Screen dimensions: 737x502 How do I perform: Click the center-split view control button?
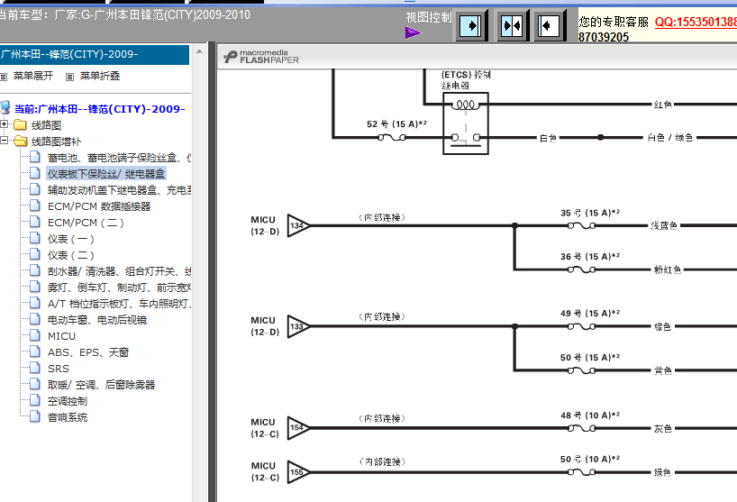tap(511, 25)
